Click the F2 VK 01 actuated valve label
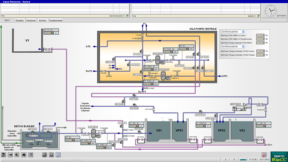288x162 pixels. point(136,65)
